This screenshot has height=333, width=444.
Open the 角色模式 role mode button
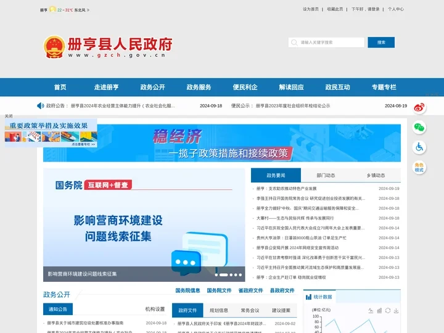(x=419, y=167)
